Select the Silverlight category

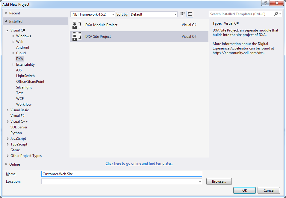click(24, 87)
